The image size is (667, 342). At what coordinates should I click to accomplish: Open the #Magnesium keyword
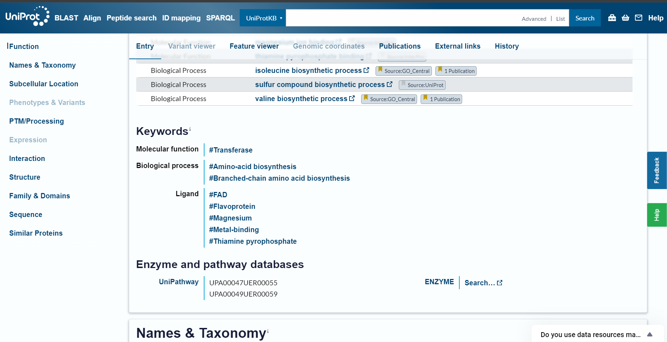231,218
